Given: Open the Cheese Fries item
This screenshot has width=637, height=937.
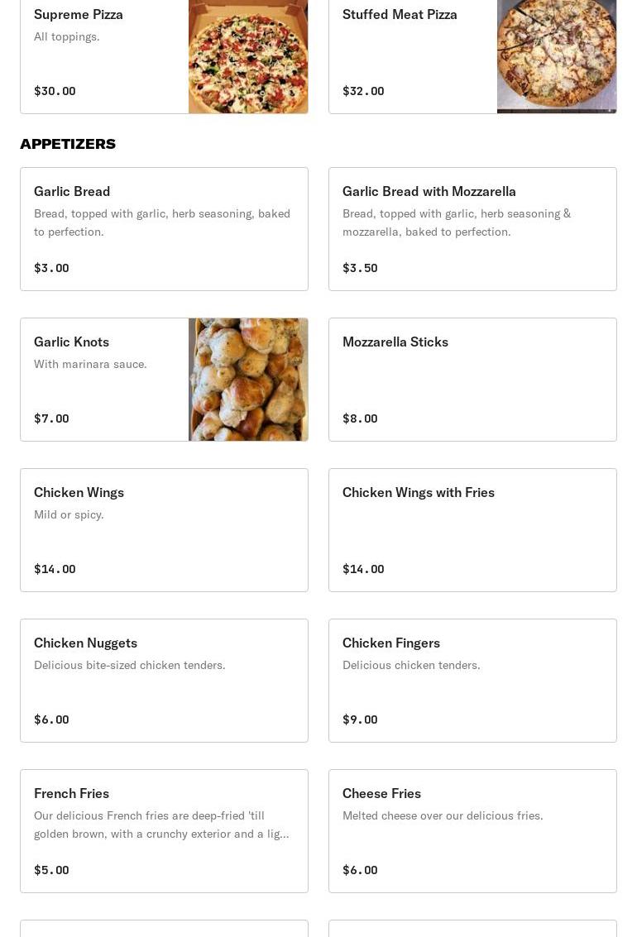Looking at the screenshot, I should (472, 831).
